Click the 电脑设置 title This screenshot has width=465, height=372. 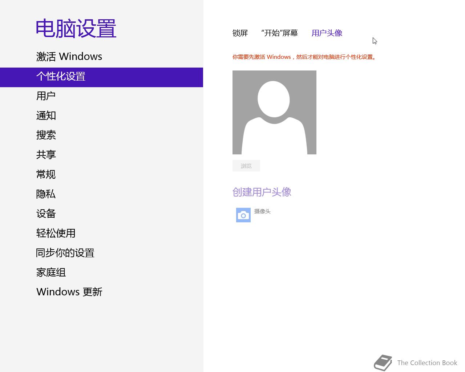click(x=76, y=29)
